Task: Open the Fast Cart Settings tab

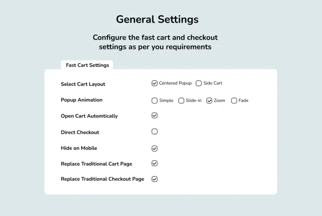Action: pos(87,65)
